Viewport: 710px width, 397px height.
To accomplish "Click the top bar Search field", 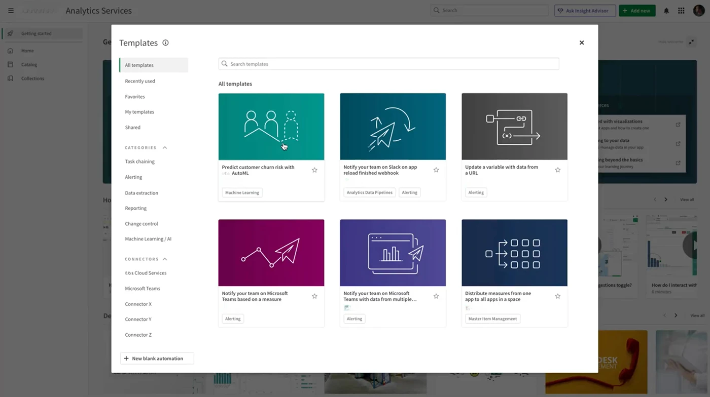I will pyautogui.click(x=489, y=11).
